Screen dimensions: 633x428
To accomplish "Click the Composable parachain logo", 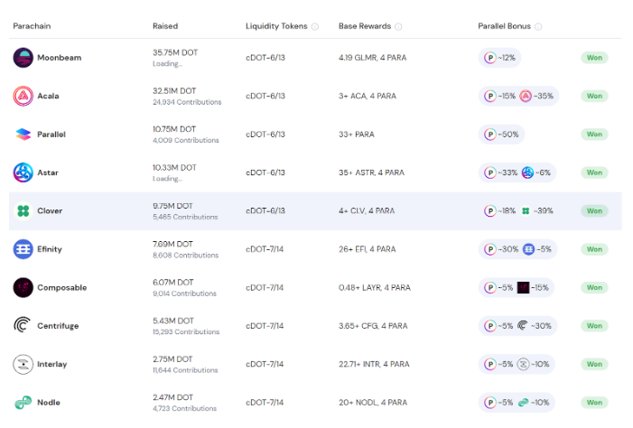I will 23,287.
